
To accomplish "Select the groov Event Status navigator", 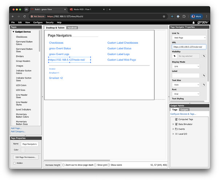I will [x=60, y=49].
